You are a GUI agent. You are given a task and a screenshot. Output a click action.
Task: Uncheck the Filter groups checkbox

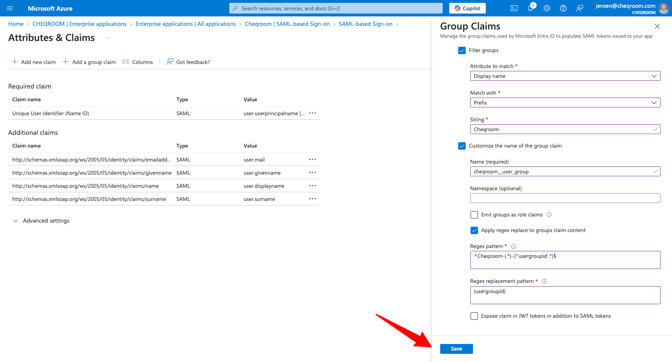click(x=462, y=50)
